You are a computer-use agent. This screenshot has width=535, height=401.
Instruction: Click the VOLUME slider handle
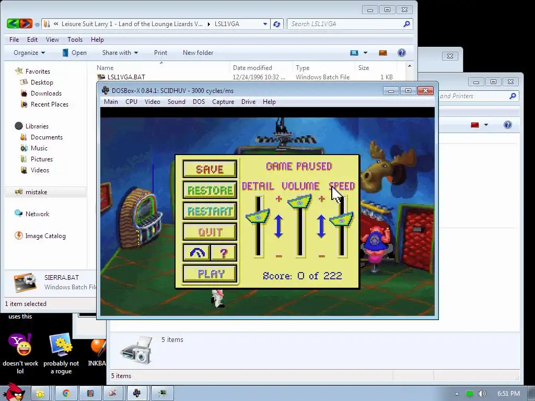(299, 201)
